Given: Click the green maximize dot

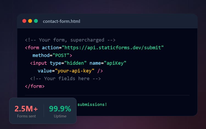Looking at the screenshot, I should coord(36,21).
